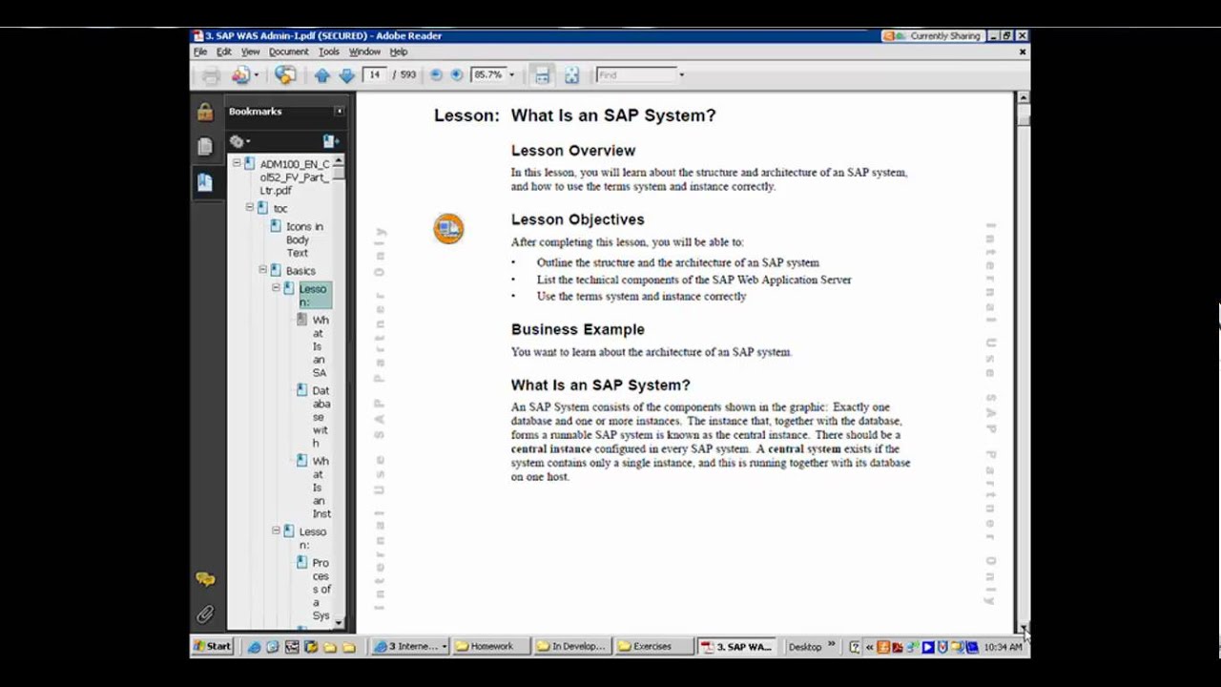This screenshot has width=1221, height=687.
Task: Open the zoom percentage dropdown
Action: [x=511, y=74]
